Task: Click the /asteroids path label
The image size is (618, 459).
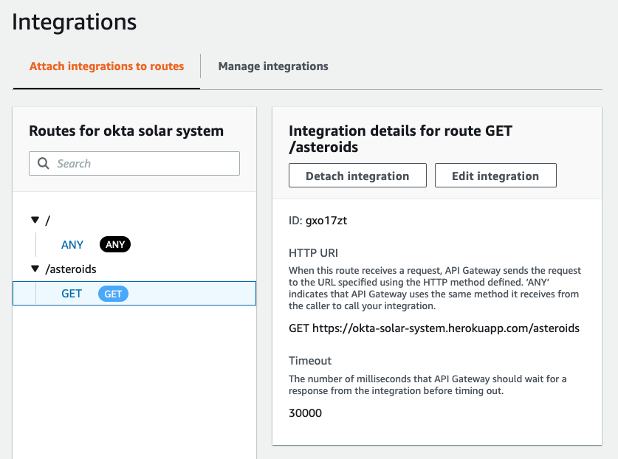Action: coord(71,269)
